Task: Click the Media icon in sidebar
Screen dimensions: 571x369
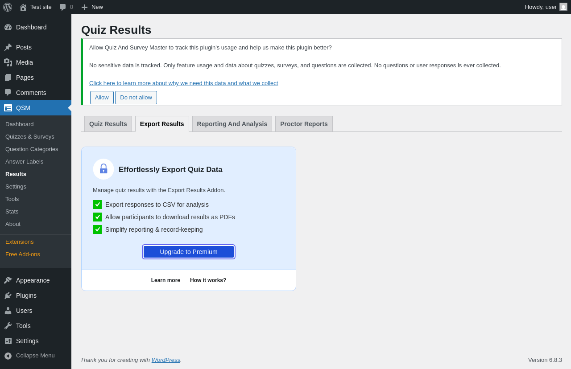Action: click(x=8, y=62)
